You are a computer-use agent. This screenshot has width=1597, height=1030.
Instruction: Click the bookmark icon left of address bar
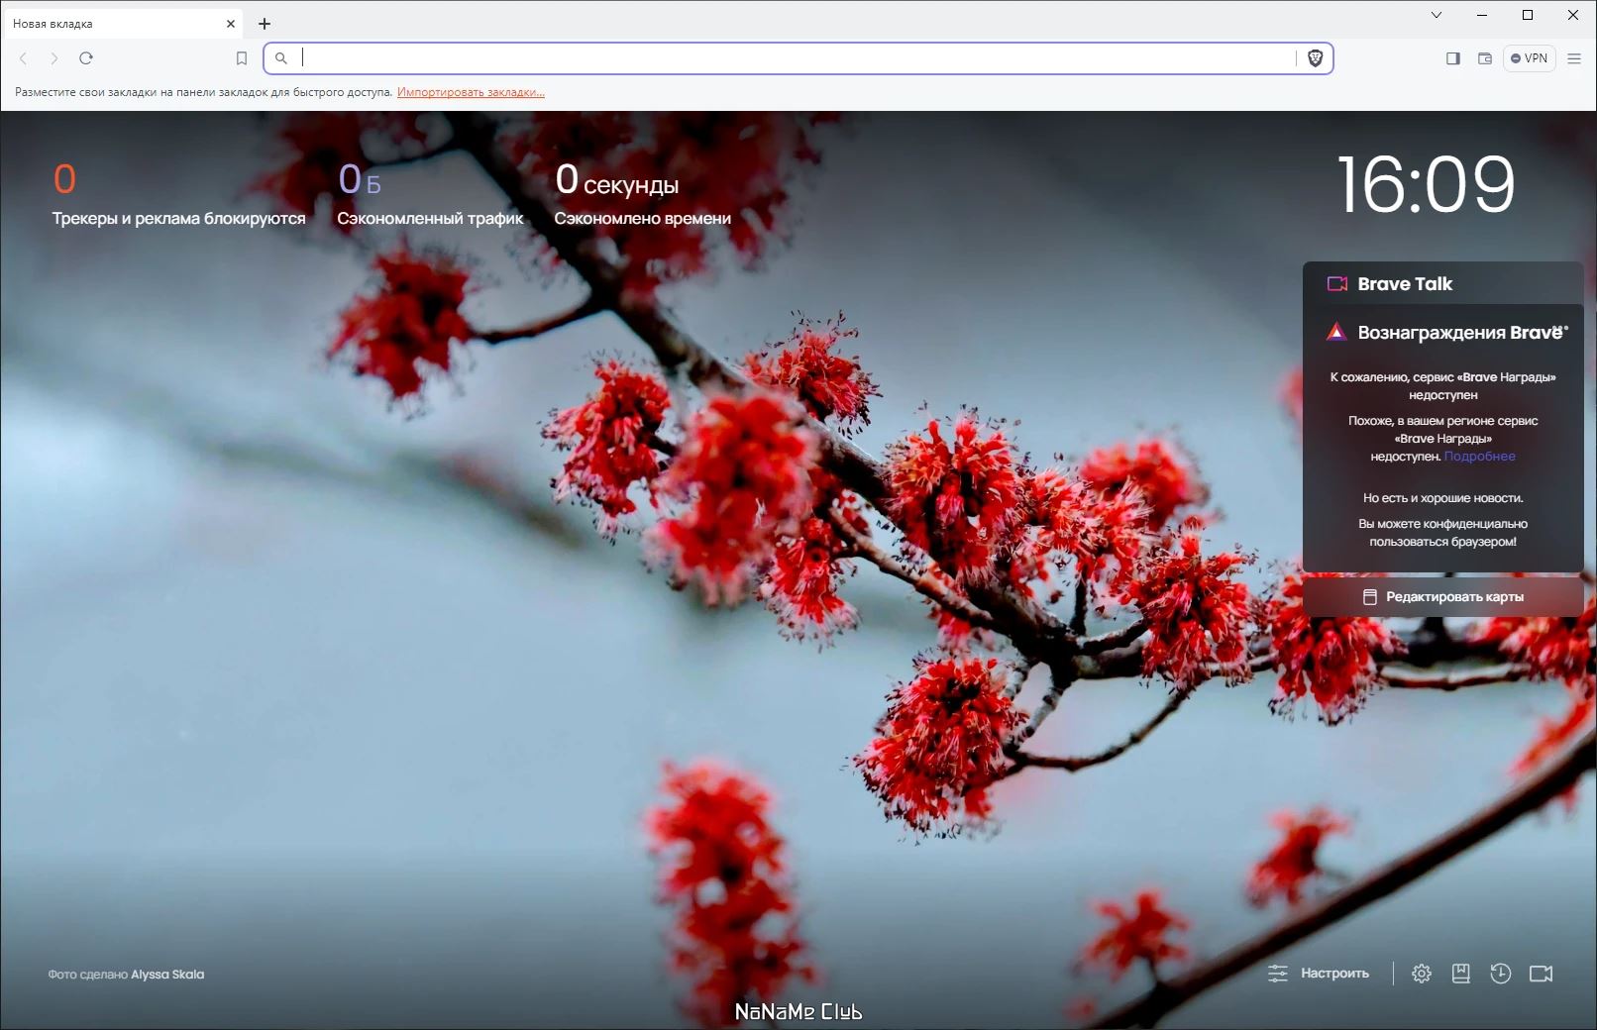(240, 58)
